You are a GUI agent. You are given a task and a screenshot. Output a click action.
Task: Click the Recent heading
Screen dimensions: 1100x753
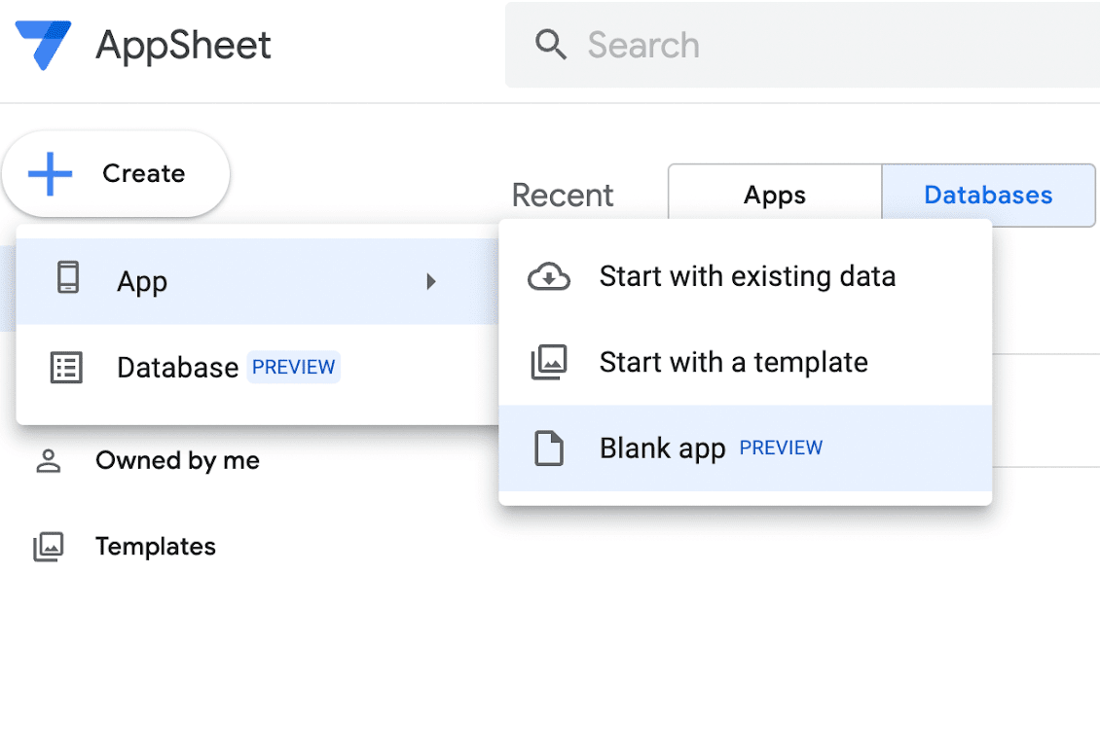[563, 195]
